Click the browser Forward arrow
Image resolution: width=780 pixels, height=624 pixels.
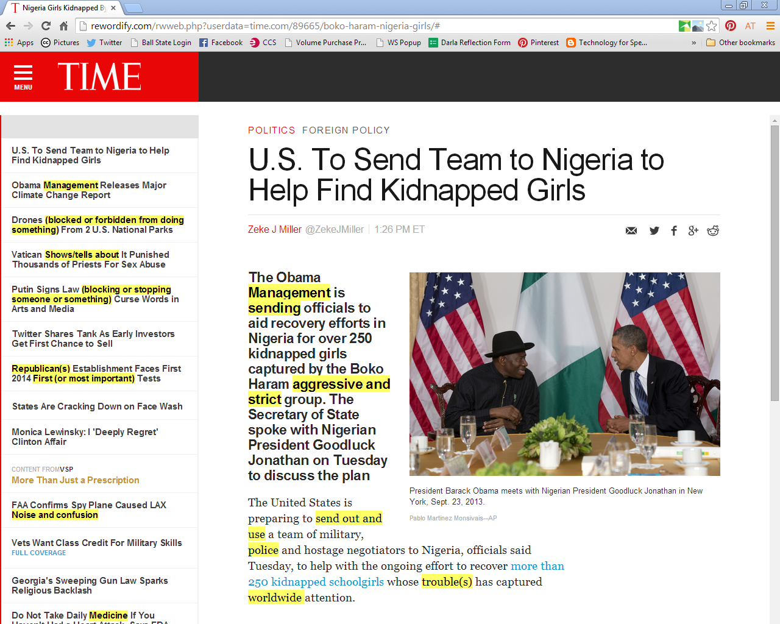[x=28, y=26]
